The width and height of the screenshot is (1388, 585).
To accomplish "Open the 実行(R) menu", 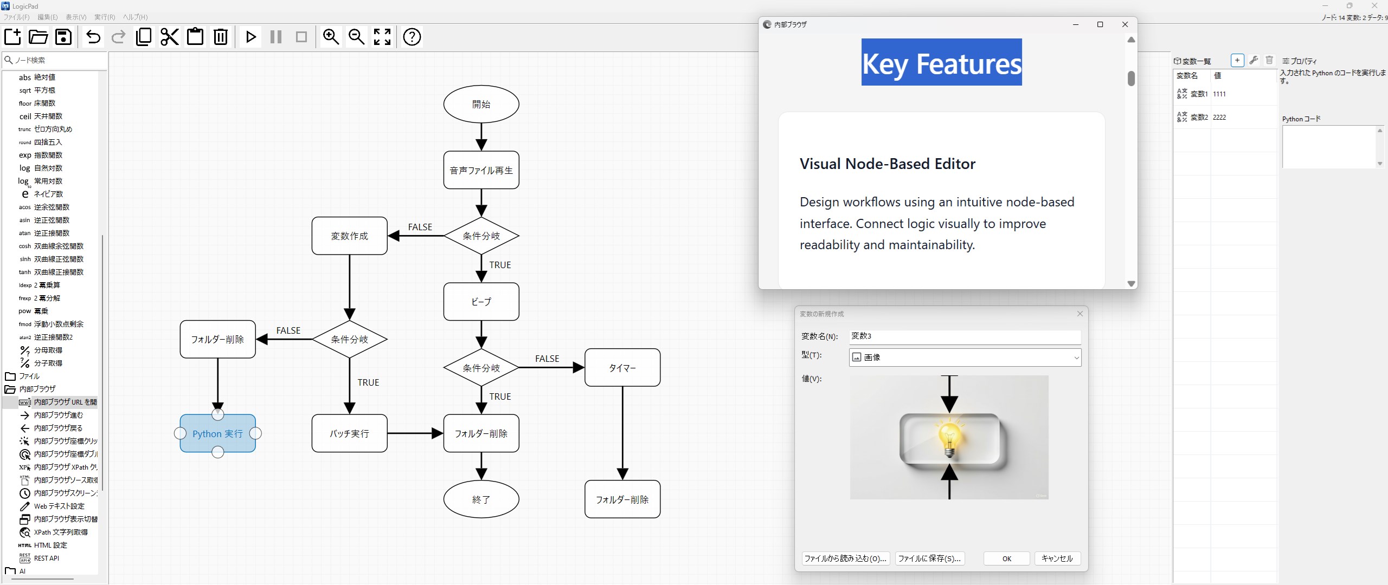I will 105,17.
